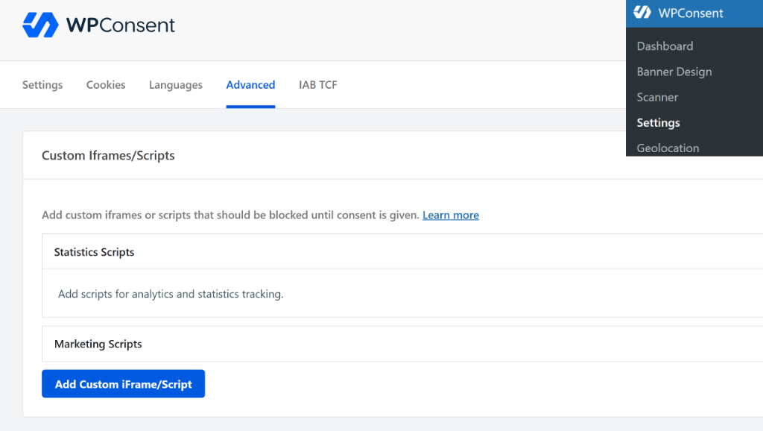Viewport: 763px width, 431px height.
Task: Open the Geolocation settings
Action: (x=667, y=148)
